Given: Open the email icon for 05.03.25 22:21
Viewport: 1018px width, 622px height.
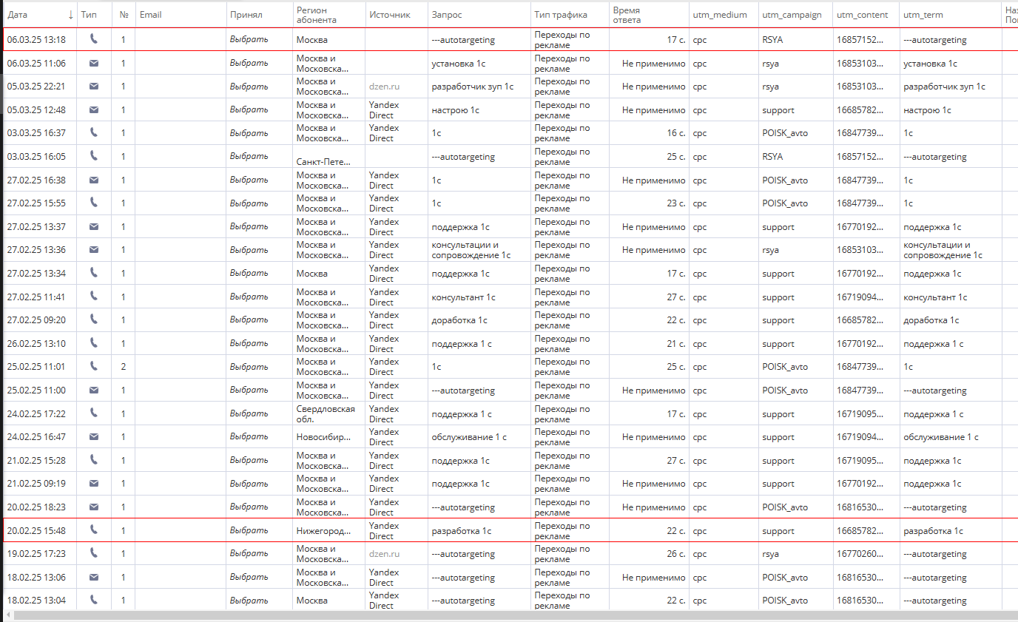Looking at the screenshot, I should coord(93,86).
